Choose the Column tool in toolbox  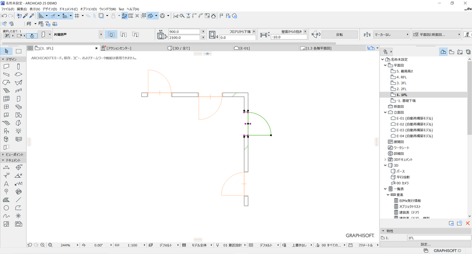(x=18, y=66)
